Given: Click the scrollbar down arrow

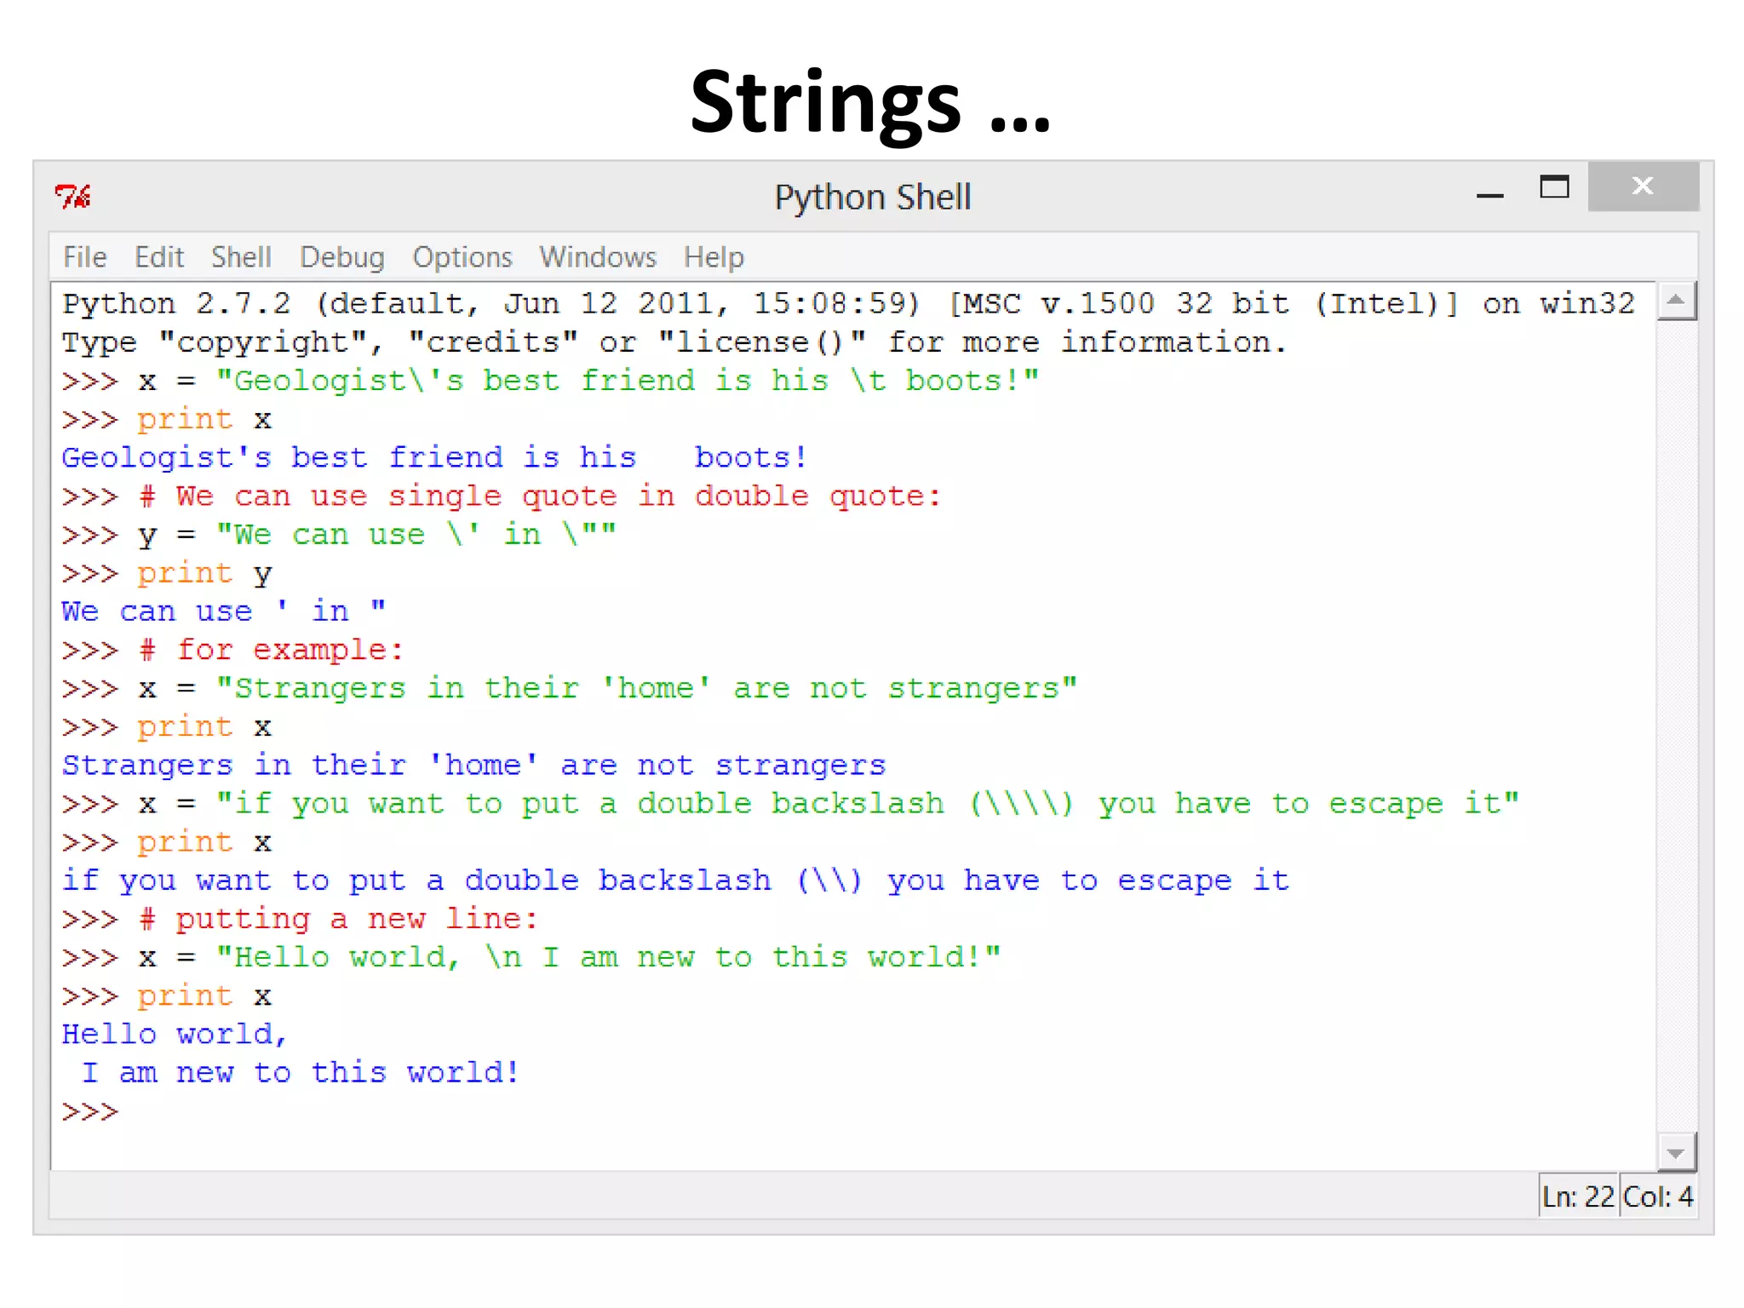Looking at the screenshot, I should click(x=1676, y=1154).
